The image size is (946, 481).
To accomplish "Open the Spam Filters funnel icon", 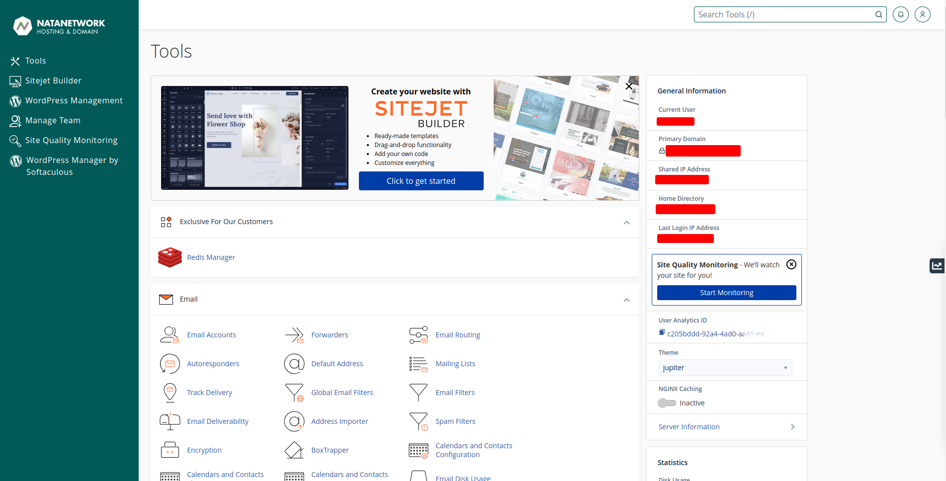I will pyautogui.click(x=418, y=421).
